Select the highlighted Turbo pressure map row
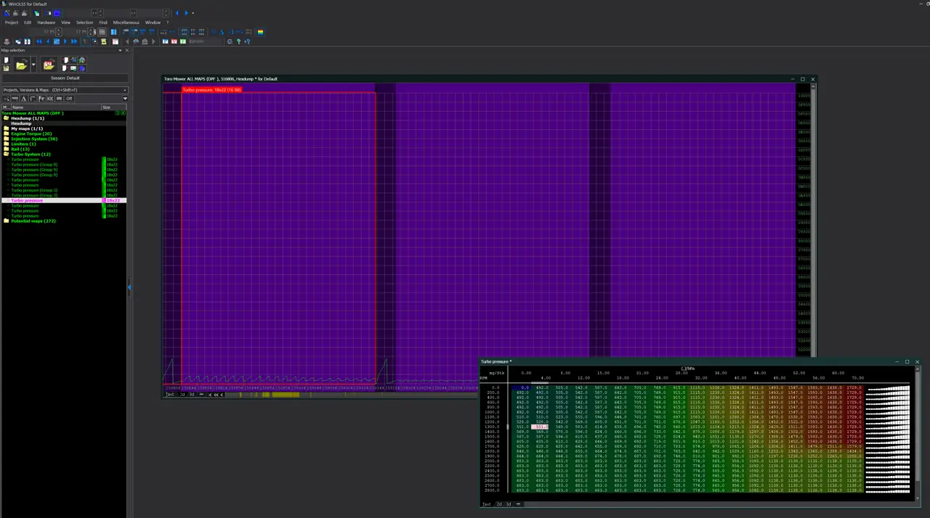Viewport: 930px width, 518px height. 63,200
